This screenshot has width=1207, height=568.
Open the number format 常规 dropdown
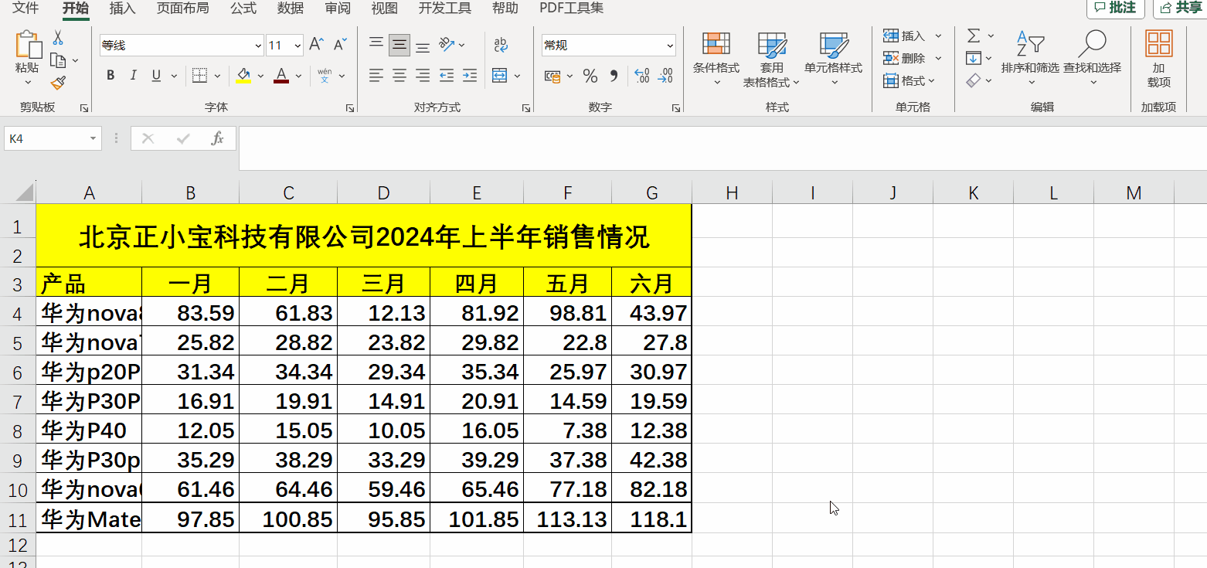pos(607,45)
